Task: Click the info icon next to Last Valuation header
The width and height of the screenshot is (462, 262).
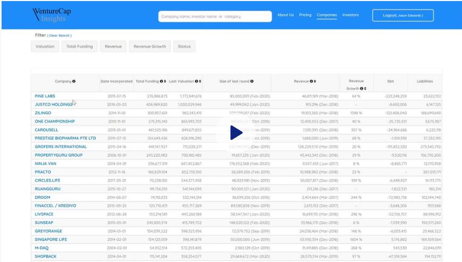Action: click(197, 81)
